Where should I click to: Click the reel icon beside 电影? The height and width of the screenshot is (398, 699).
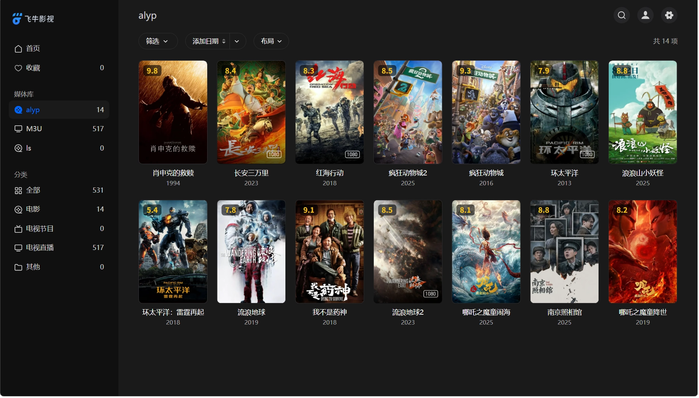18,209
